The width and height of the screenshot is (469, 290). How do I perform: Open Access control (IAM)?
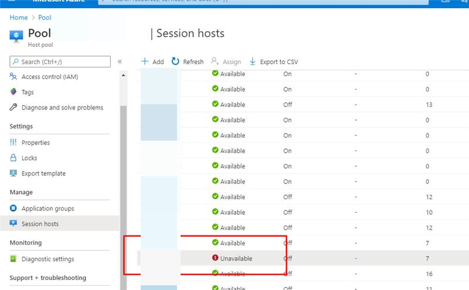(x=50, y=77)
